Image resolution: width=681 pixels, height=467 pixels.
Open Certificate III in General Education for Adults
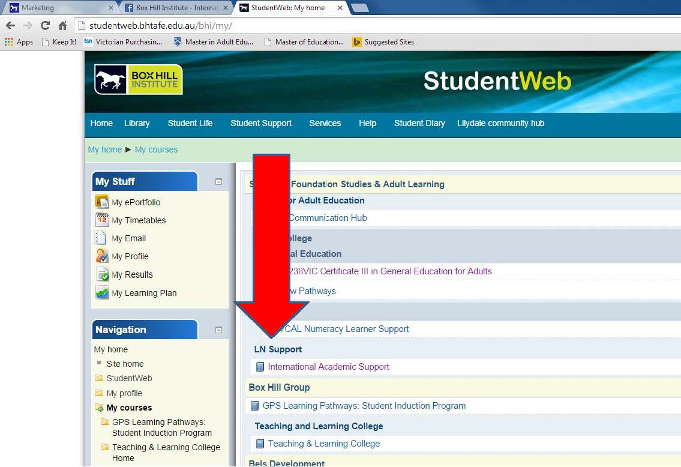click(391, 271)
